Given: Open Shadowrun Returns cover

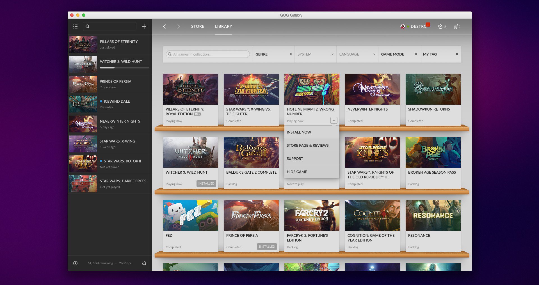Looking at the screenshot, I should 433,89.
